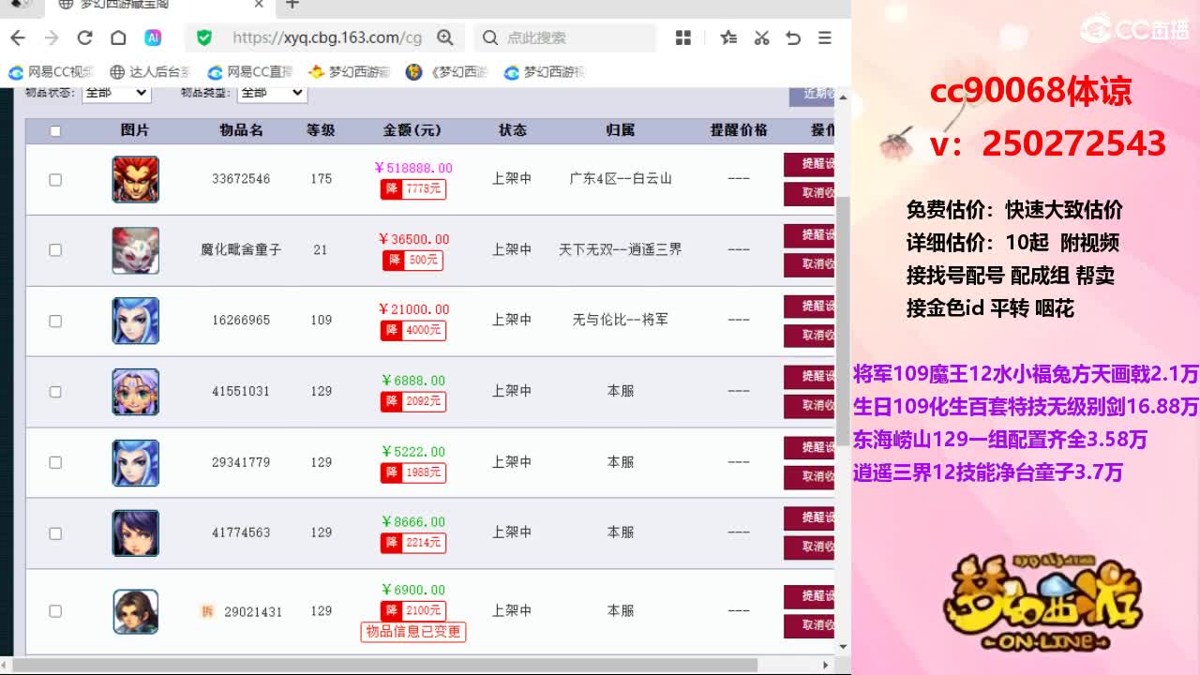Open the 魔化毗舍童子 pet thumbnail
This screenshot has height=675, width=1200.
tap(136, 250)
